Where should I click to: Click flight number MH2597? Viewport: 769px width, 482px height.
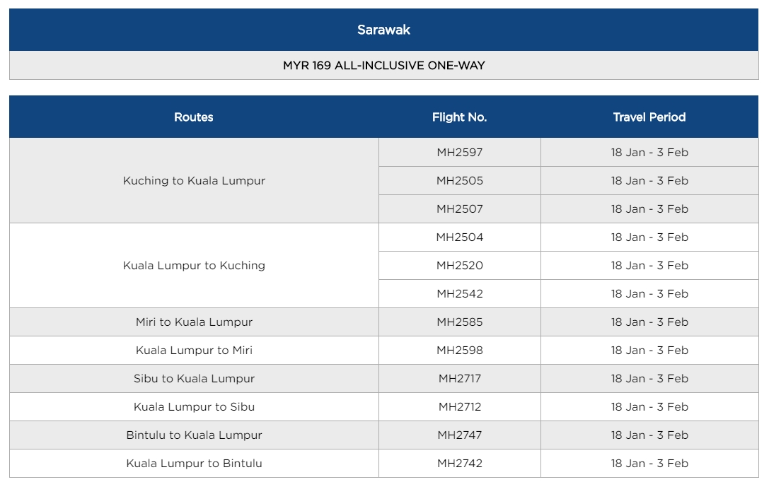click(459, 153)
